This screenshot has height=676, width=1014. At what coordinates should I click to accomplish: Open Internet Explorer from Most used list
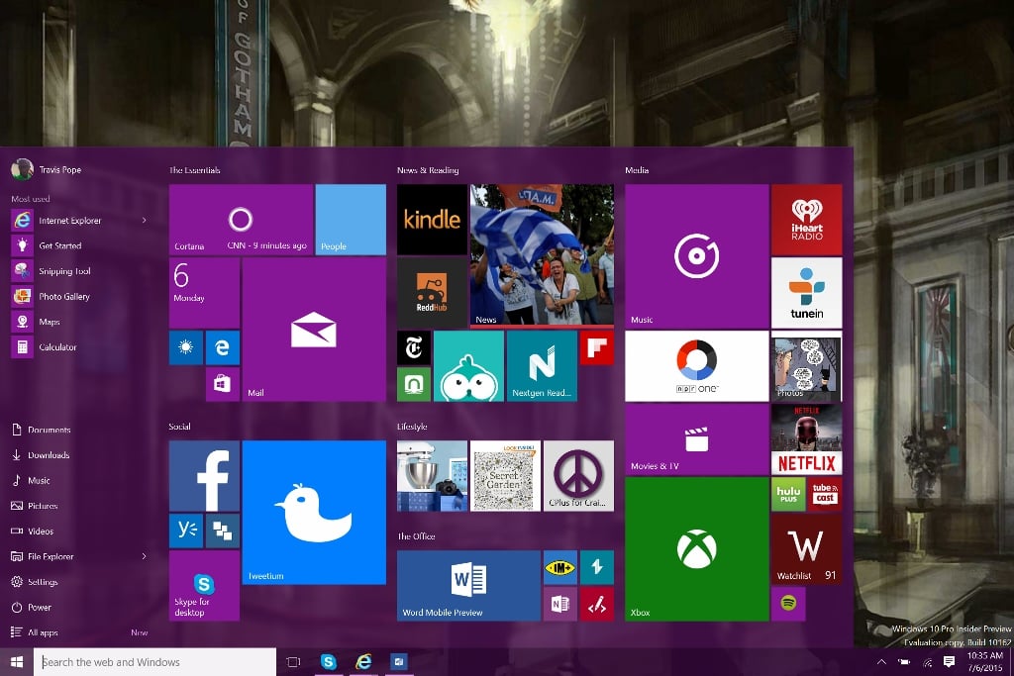(70, 221)
